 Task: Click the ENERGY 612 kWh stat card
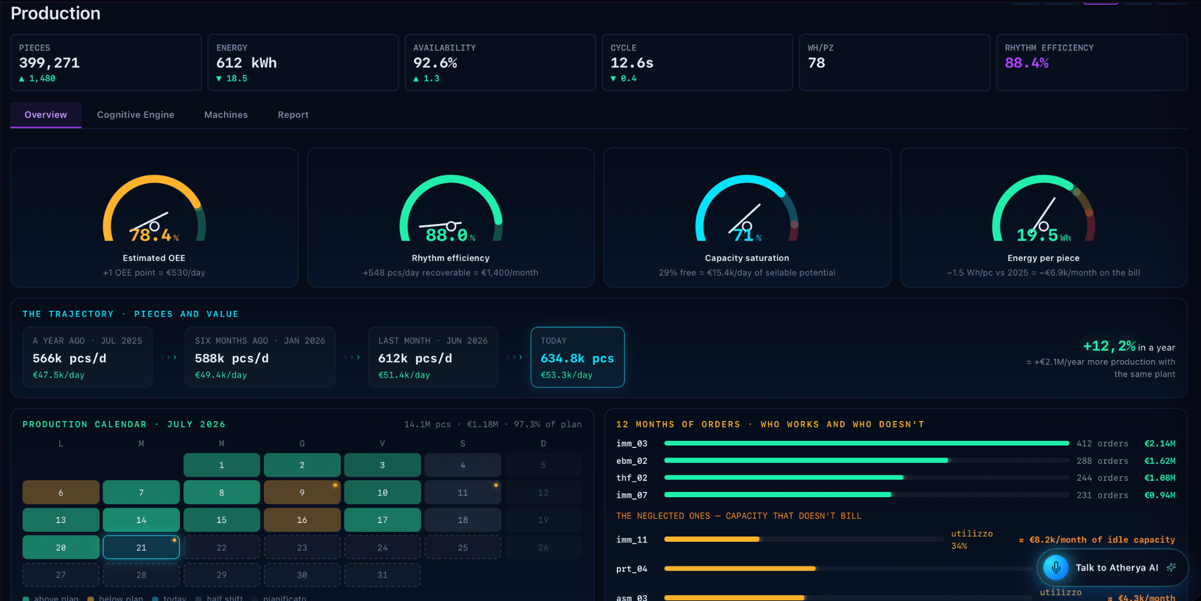pos(303,62)
